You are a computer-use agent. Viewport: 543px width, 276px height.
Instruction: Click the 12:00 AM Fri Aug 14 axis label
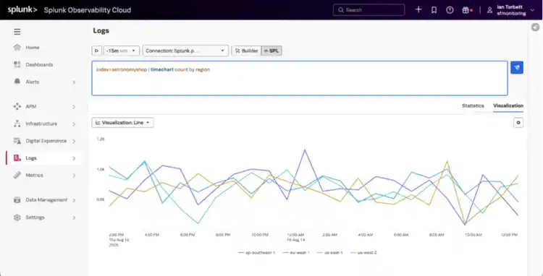pyautogui.click(x=295, y=237)
